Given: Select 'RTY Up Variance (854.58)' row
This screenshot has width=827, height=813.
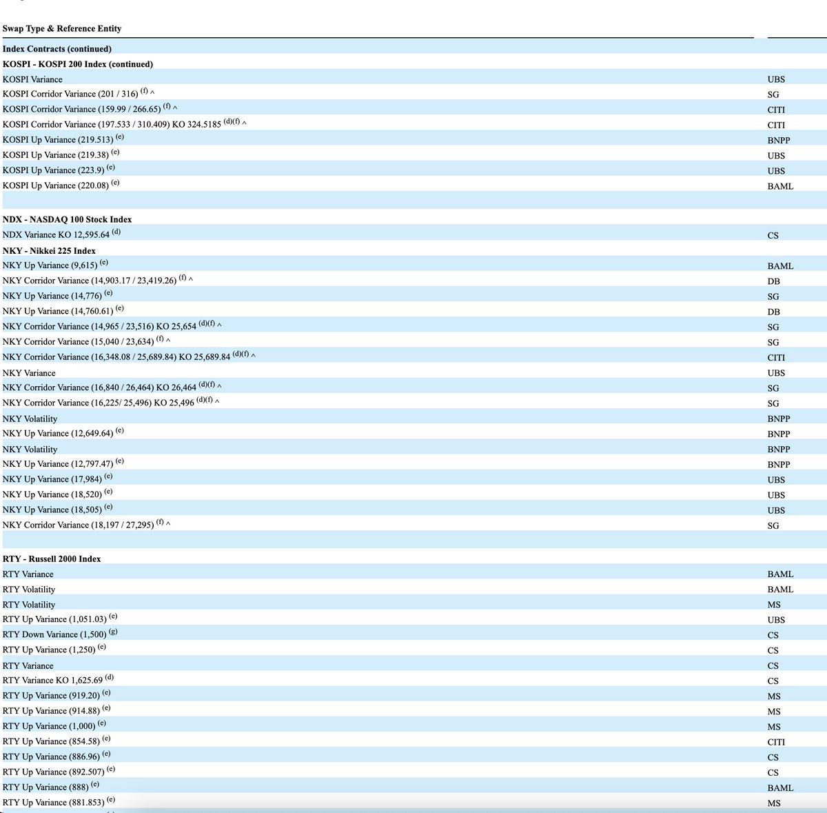Looking at the screenshot, I should [413, 741].
